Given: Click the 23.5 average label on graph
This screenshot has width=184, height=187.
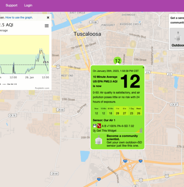Looking at the screenshot, I should [x=46, y=62].
